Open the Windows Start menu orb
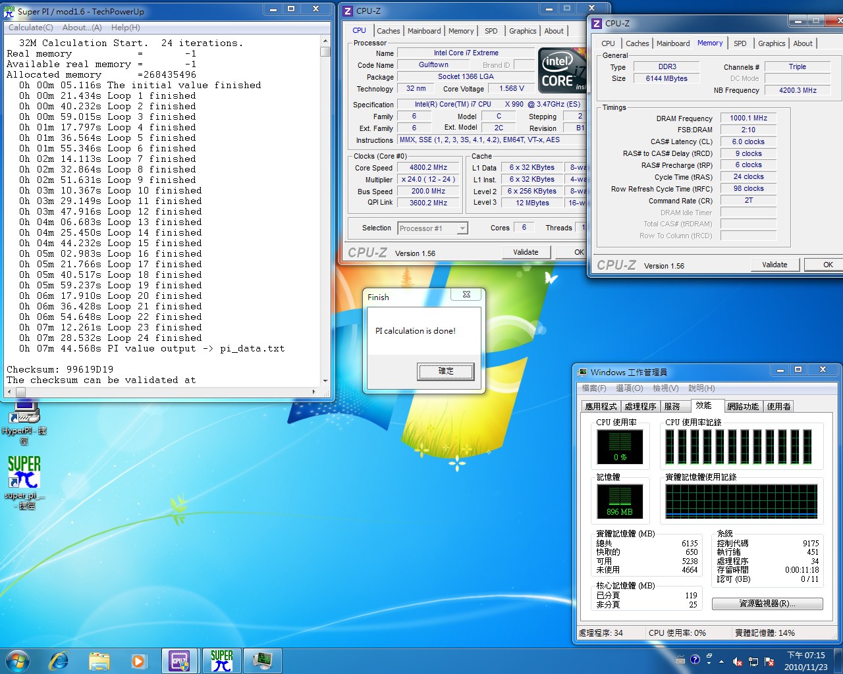This screenshot has width=843, height=674. [x=18, y=660]
